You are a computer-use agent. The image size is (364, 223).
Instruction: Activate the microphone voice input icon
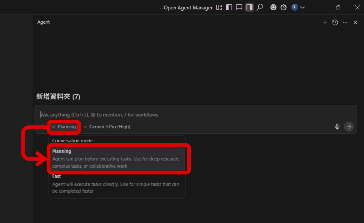(337, 127)
